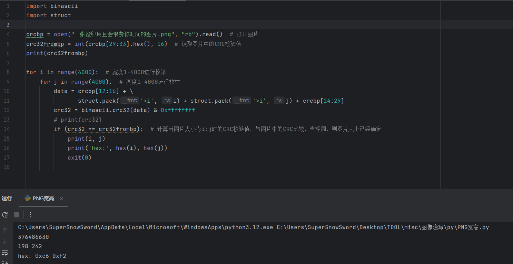
Task: Click output line '198 242'
Action: click(x=30, y=246)
